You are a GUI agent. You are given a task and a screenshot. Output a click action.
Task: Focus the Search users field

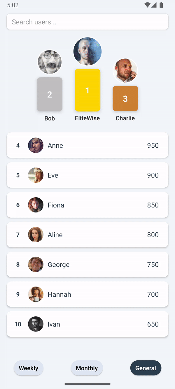point(87,22)
